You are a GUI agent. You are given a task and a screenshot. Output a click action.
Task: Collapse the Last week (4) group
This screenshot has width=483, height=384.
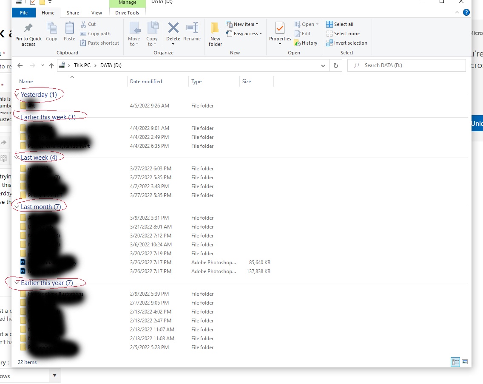(17, 158)
